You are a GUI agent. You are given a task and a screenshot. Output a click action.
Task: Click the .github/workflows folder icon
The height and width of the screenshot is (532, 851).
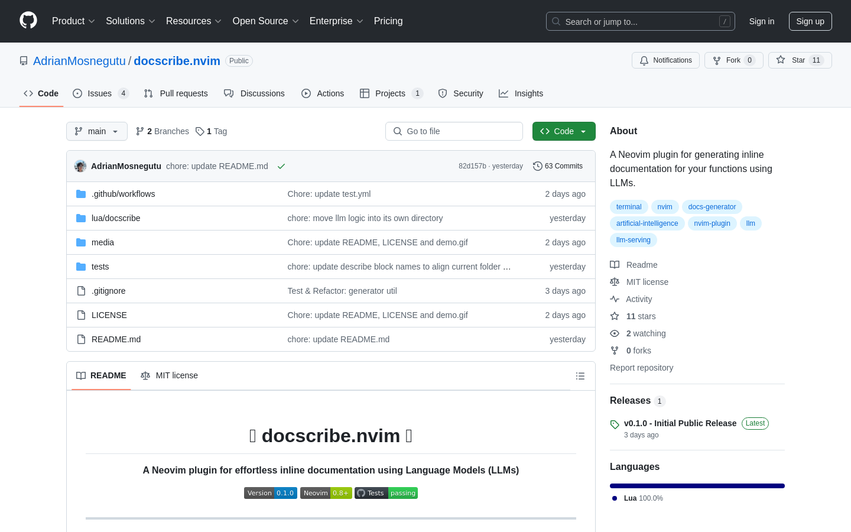click(x=81, y=194)
